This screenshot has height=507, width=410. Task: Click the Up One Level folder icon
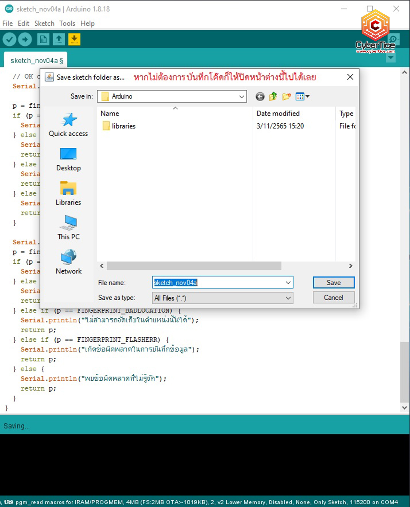273,97
